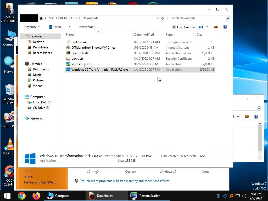Open MARK ZUCKERBERG desktop folder icon
Image resolution: width=268 pixels, height=201 pixels.
[9, 13]
